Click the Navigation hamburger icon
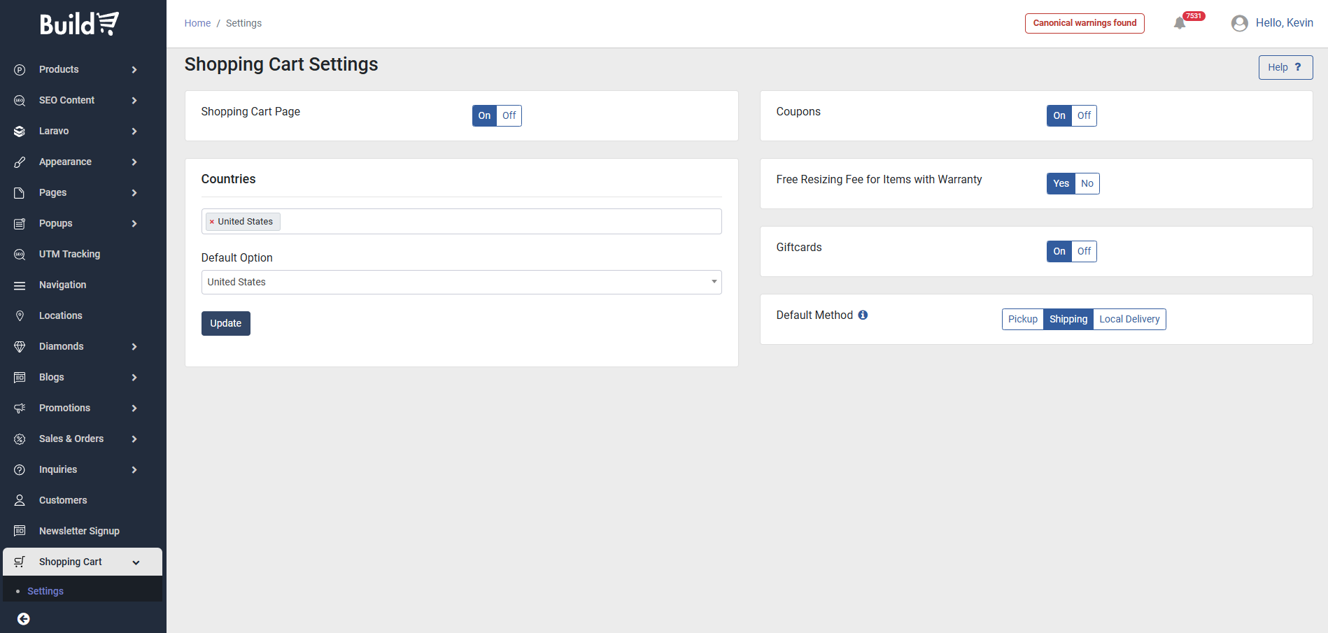This screenshot has height=633, width=1328. point(20,285)
